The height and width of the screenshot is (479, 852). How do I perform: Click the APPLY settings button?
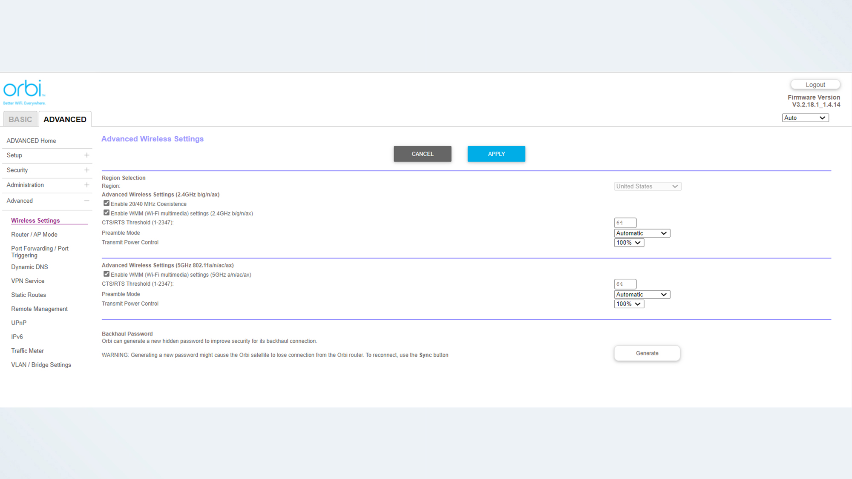point(497,153)
